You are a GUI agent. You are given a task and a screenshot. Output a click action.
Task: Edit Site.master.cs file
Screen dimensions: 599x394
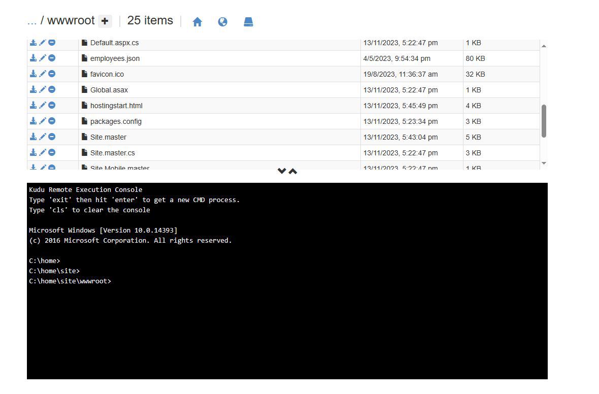(43, 152)
